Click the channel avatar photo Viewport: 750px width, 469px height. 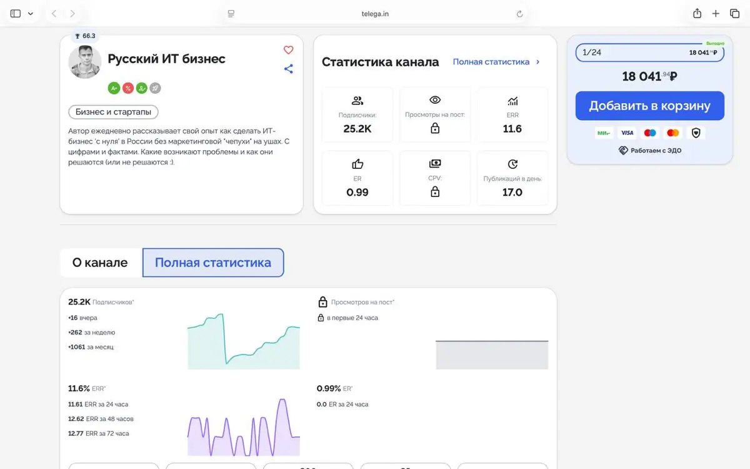(x=85, y=62)
